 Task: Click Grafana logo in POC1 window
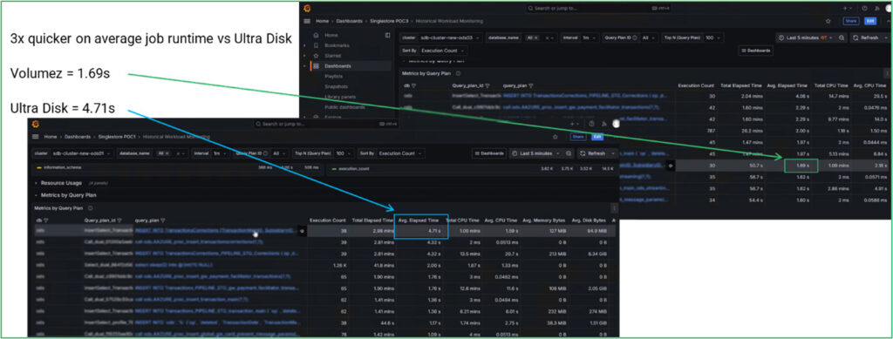[x=35, y=124]
